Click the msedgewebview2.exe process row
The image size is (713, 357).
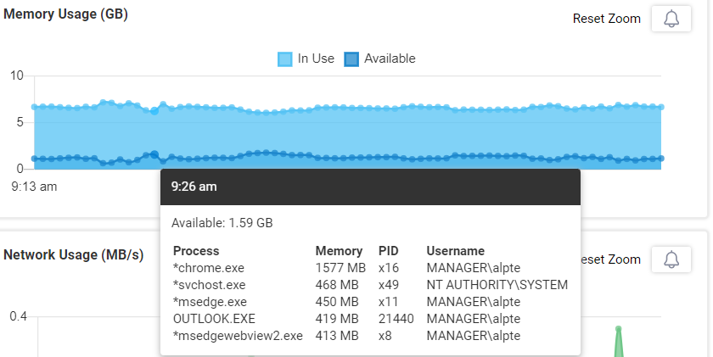(x=370, y=336)
